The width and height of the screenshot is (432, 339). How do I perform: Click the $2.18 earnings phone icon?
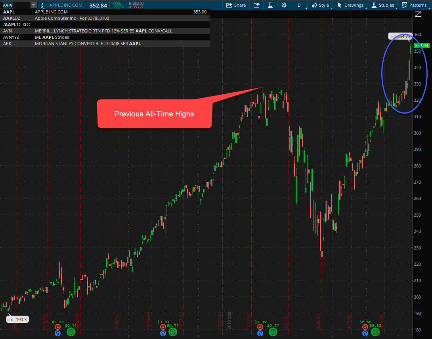(x=57, y=327)
